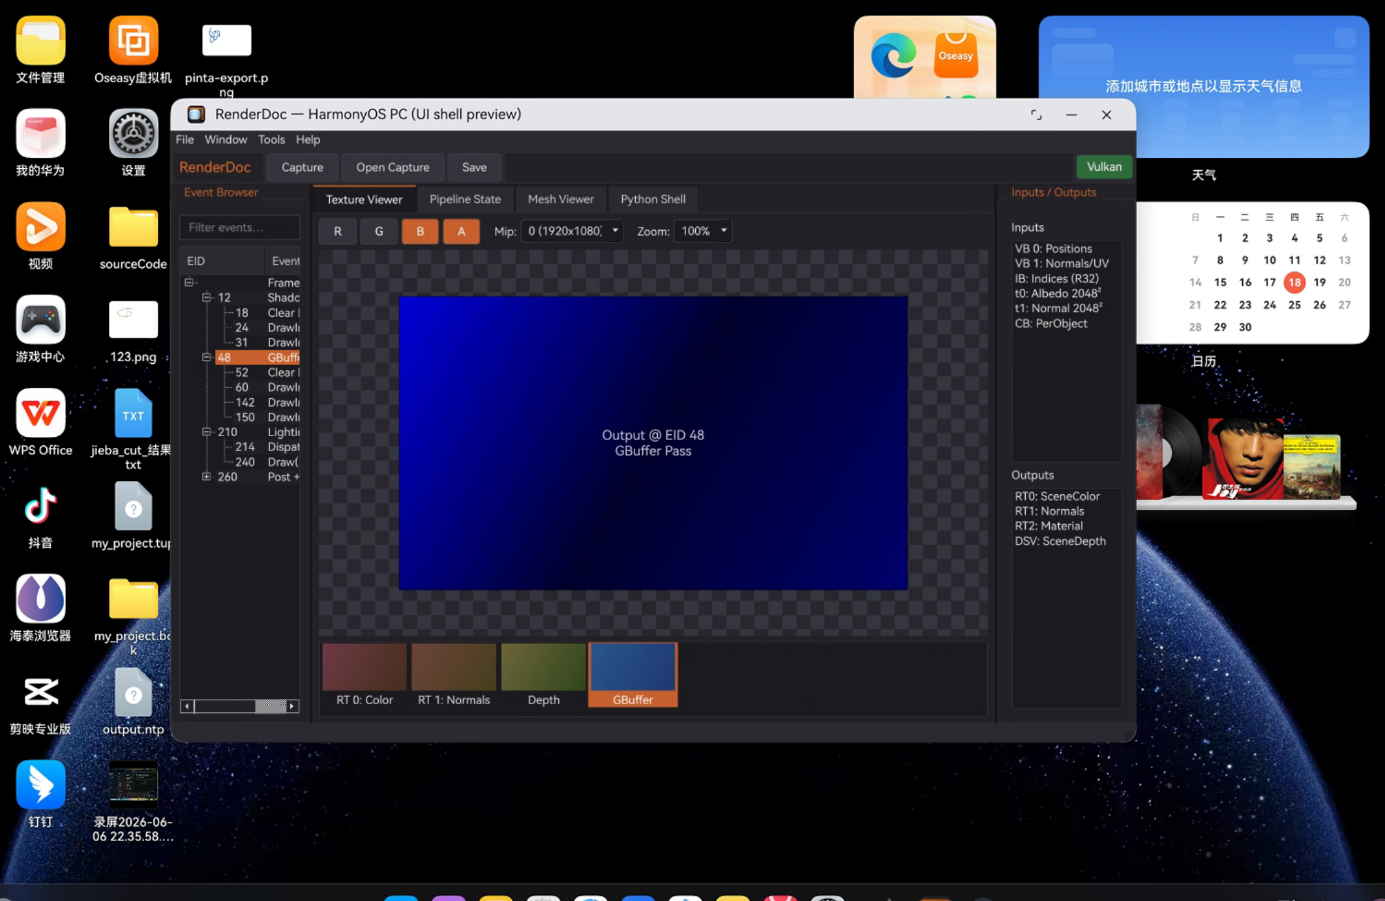Select 't0: Albedo 2048²' in Inputs list

[1058, 293]
